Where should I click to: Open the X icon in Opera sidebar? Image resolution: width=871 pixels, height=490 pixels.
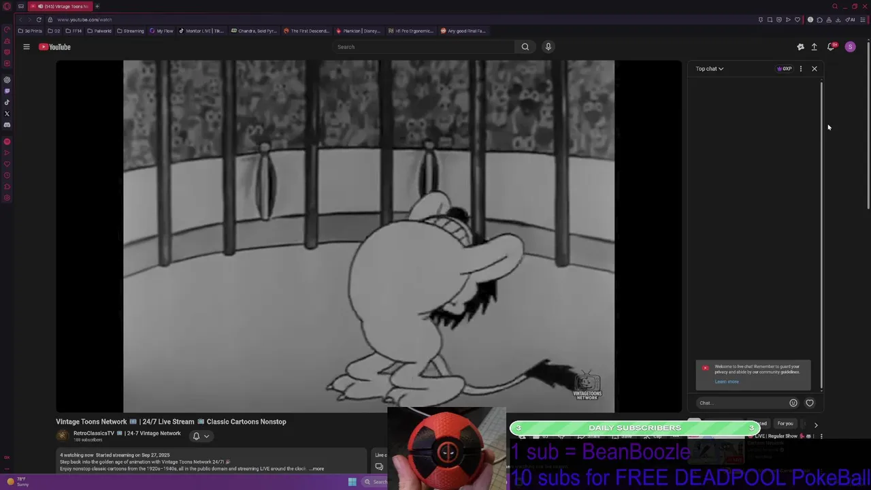tap(7, 114)
